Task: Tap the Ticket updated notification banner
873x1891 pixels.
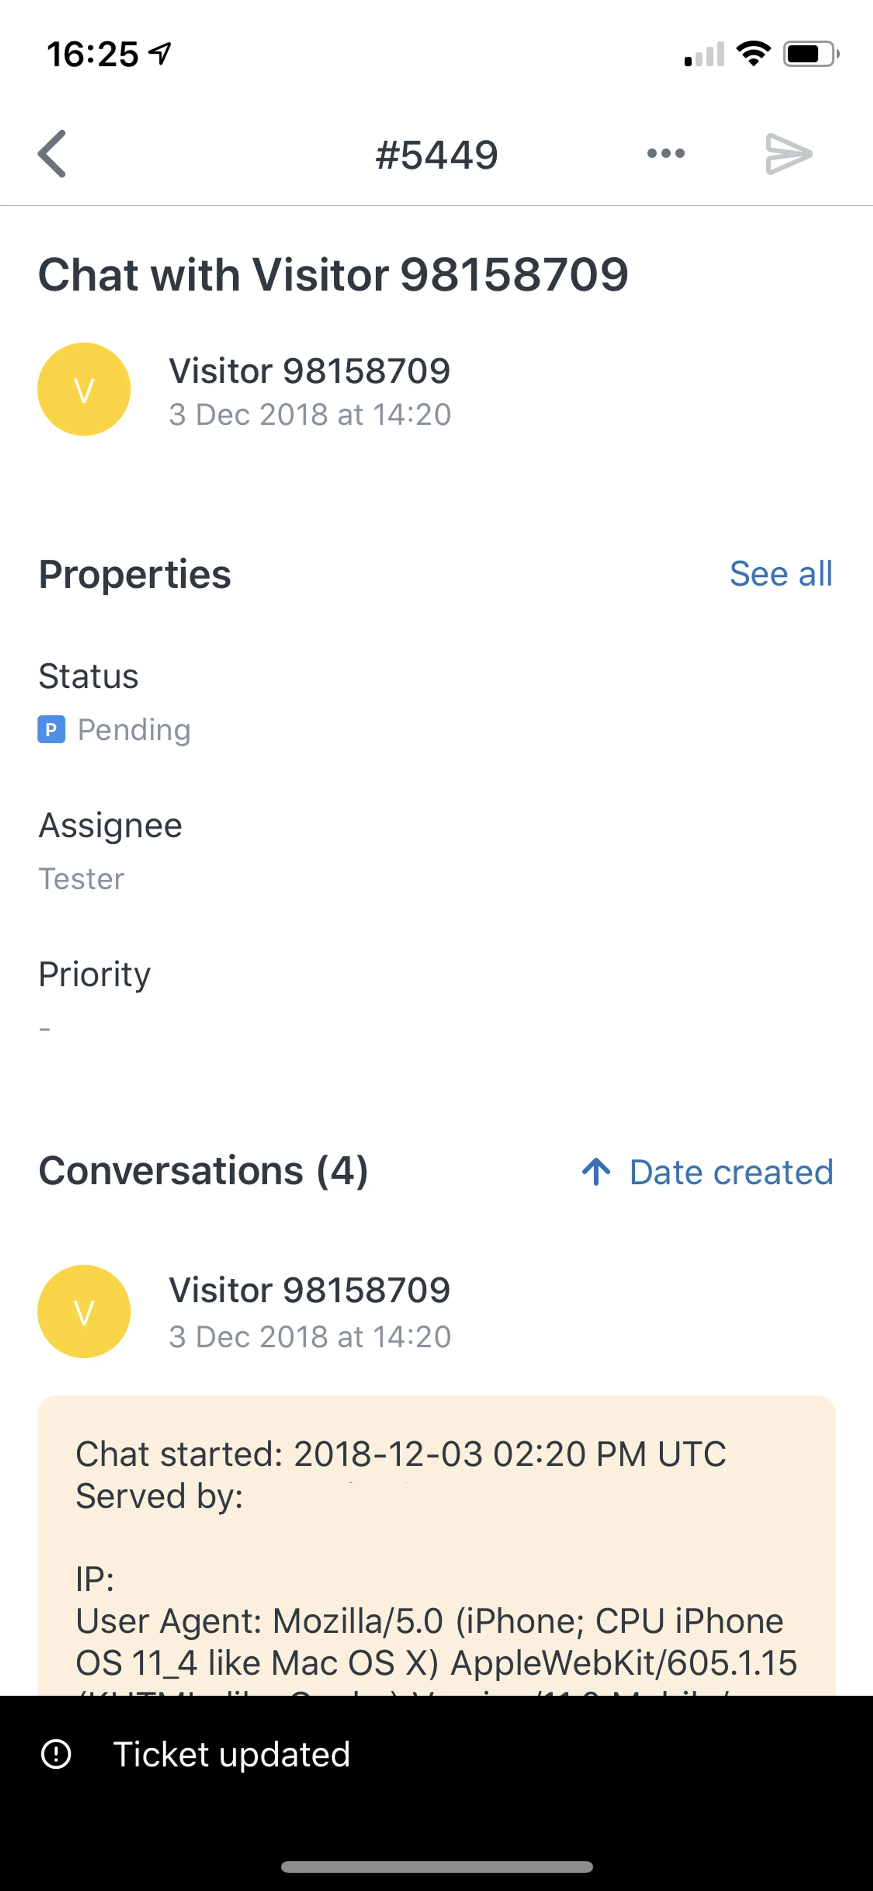Action: coord(436,1754)
